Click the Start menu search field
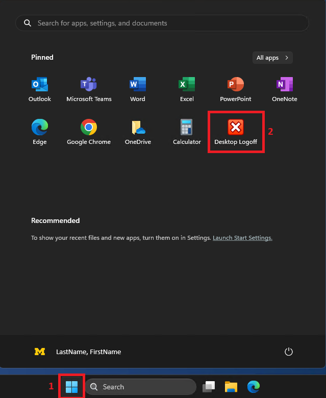 162,23
